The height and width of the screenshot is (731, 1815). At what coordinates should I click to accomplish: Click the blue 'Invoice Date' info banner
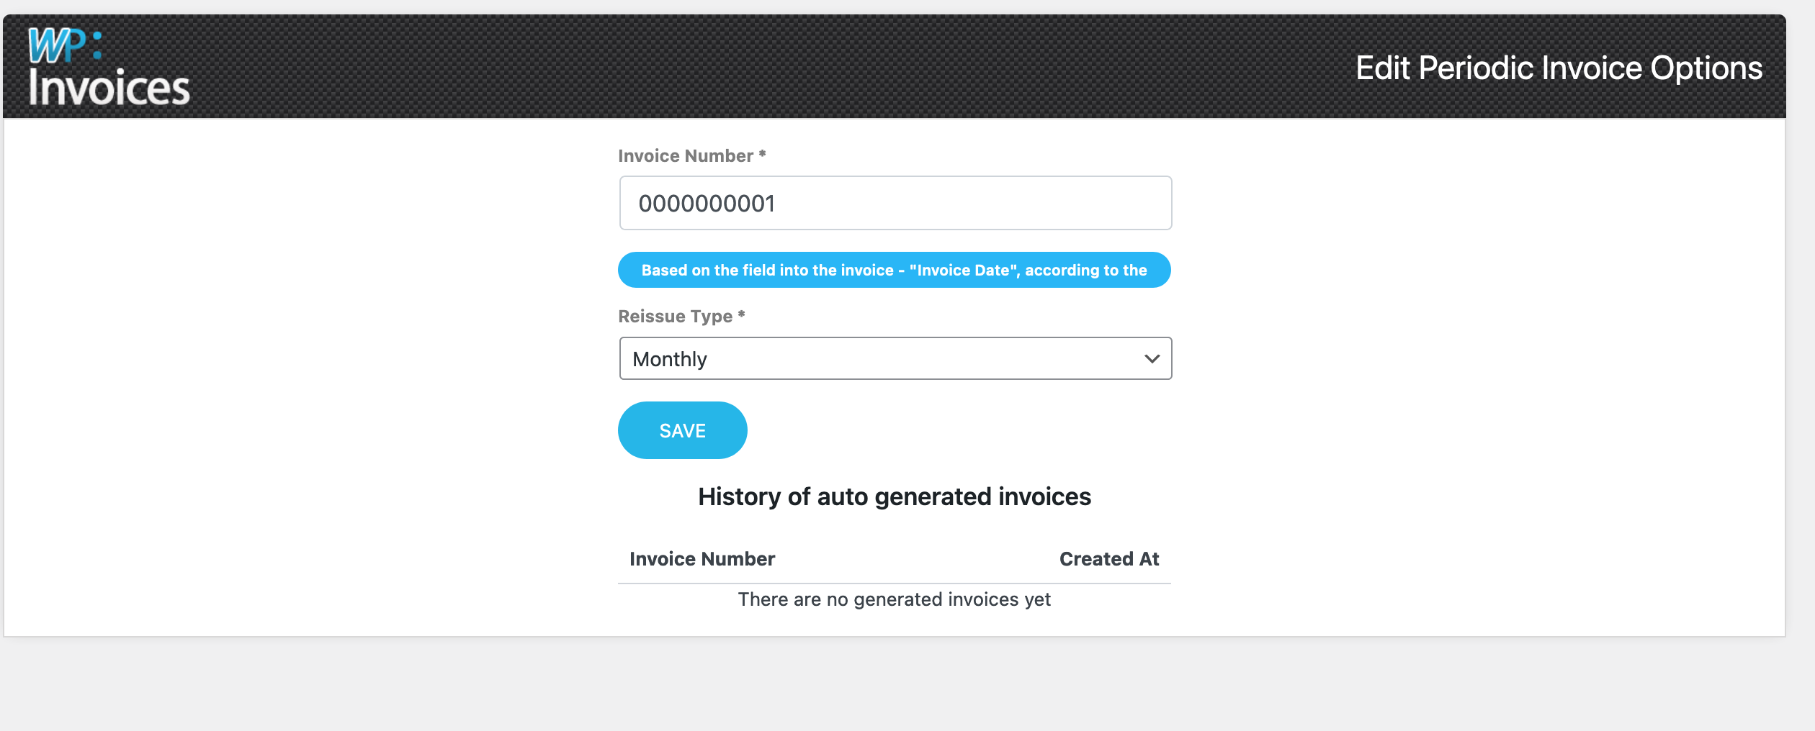point(894,270)
